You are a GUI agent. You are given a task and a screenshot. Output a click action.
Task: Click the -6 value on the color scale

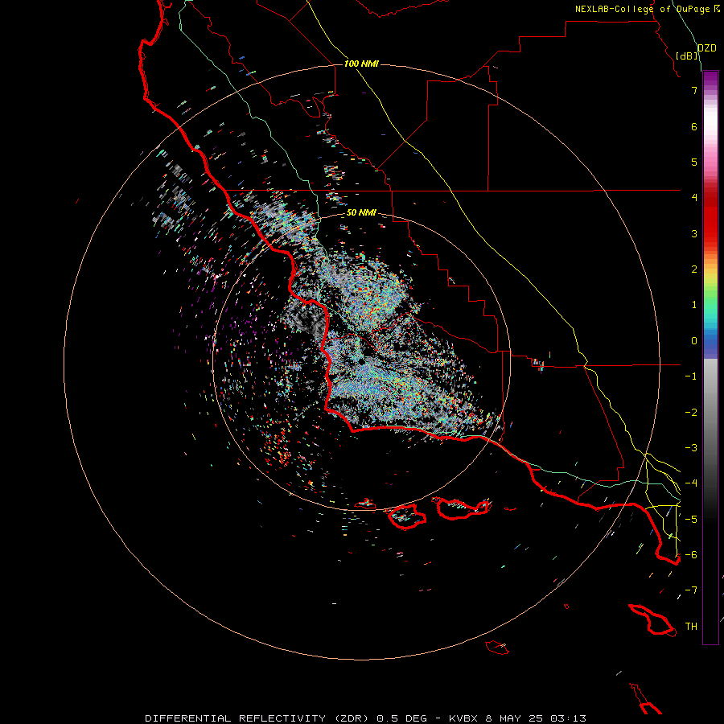point(691,555)
